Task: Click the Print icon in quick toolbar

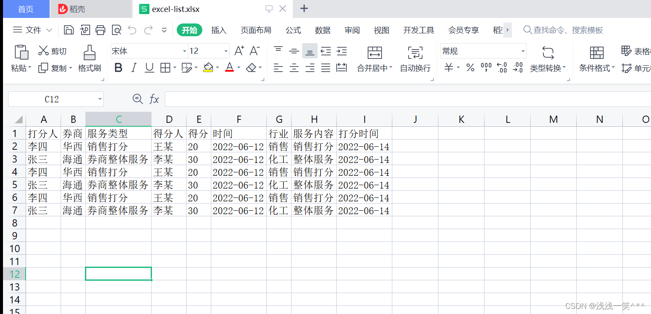Action: click(100, 30)
